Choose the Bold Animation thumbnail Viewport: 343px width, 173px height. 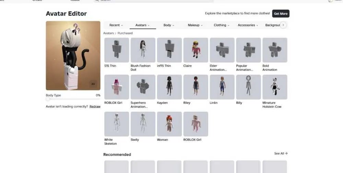coord(275,50)
